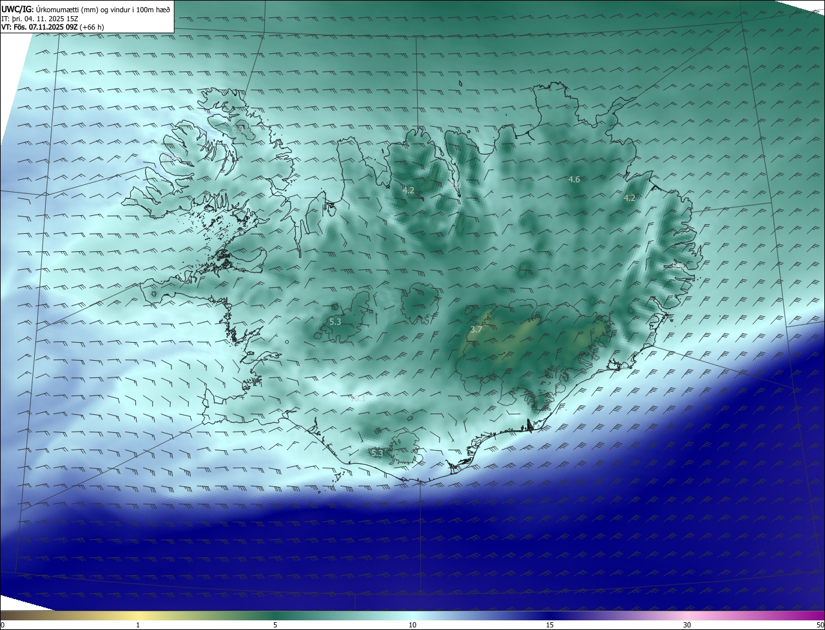Click the 'VT: Fös. 07.11.2025 09Z (+66 h)' line
This screenshot has height=630, width=825.
(x=52, y=27)
